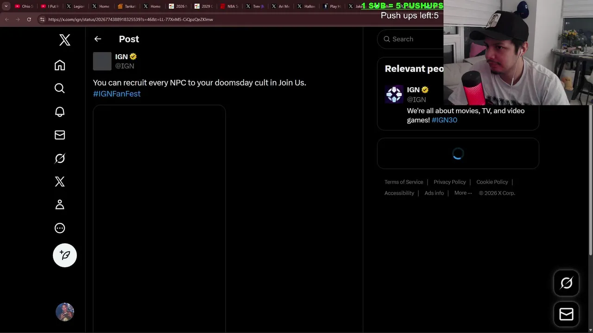The width and height of the screenshot is (593, 333).
Task: Click the IGN author name on the post
Action: click(x=121, y=56)
